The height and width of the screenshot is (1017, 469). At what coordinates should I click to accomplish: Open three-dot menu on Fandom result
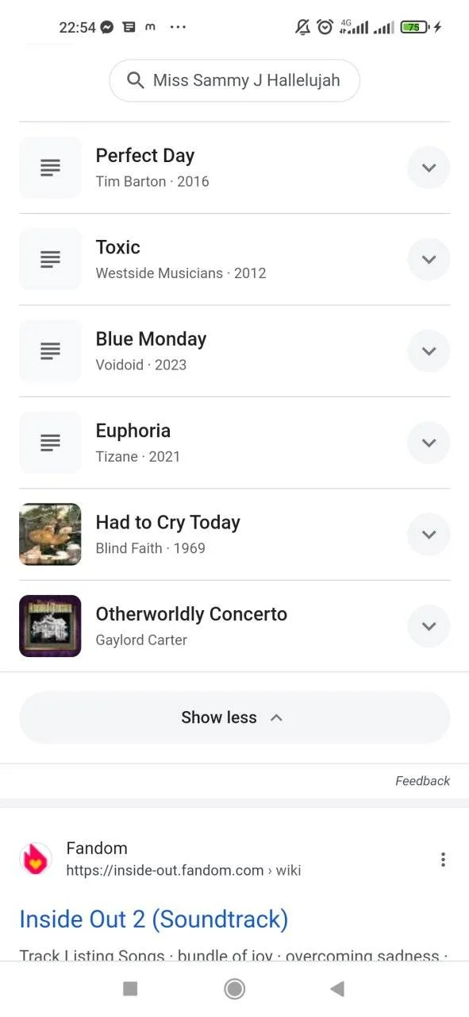[443, 859]
